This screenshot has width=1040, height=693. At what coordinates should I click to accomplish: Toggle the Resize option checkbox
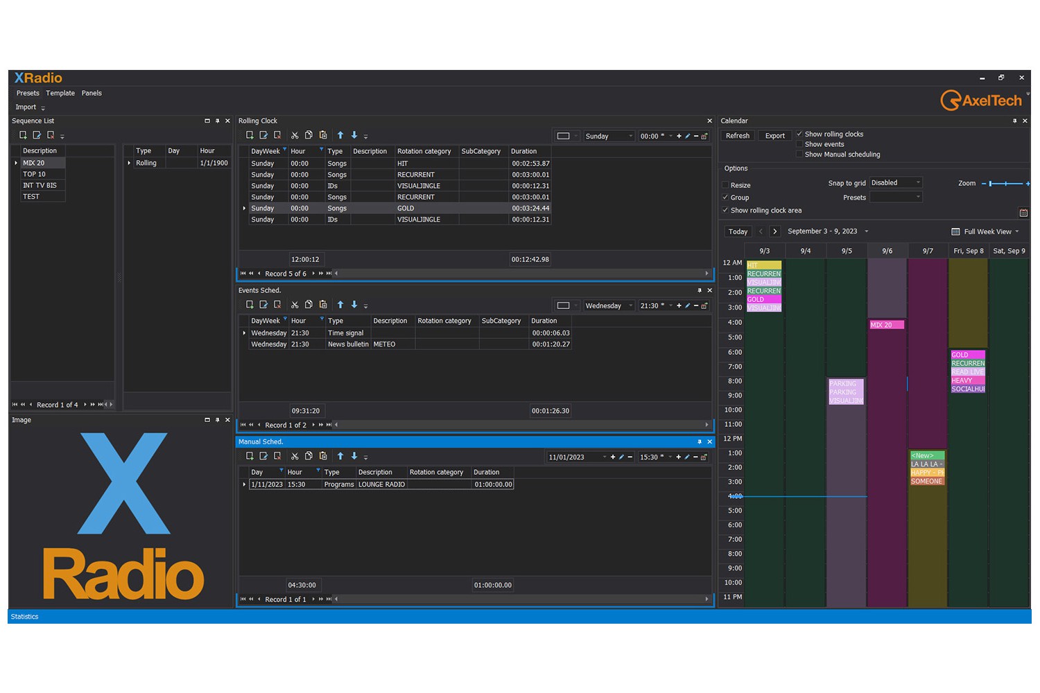[725, 185]
